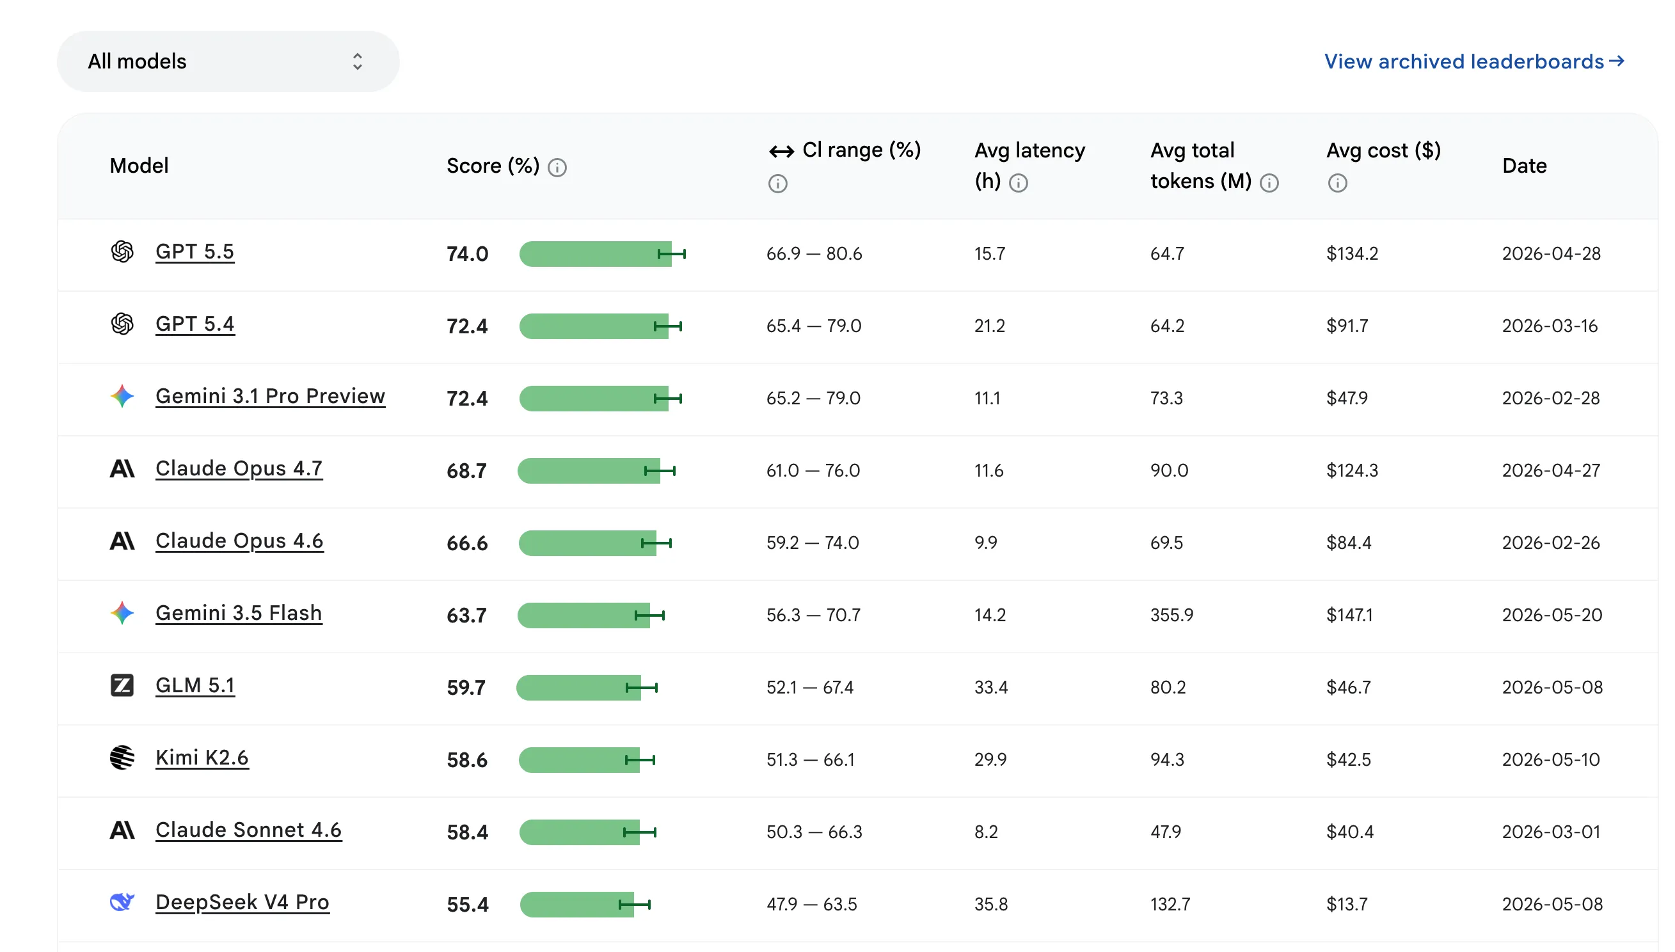Open the DeepSeek V4 Pro link
This screenshot has width=1675, height=952.
pos(242,903)
